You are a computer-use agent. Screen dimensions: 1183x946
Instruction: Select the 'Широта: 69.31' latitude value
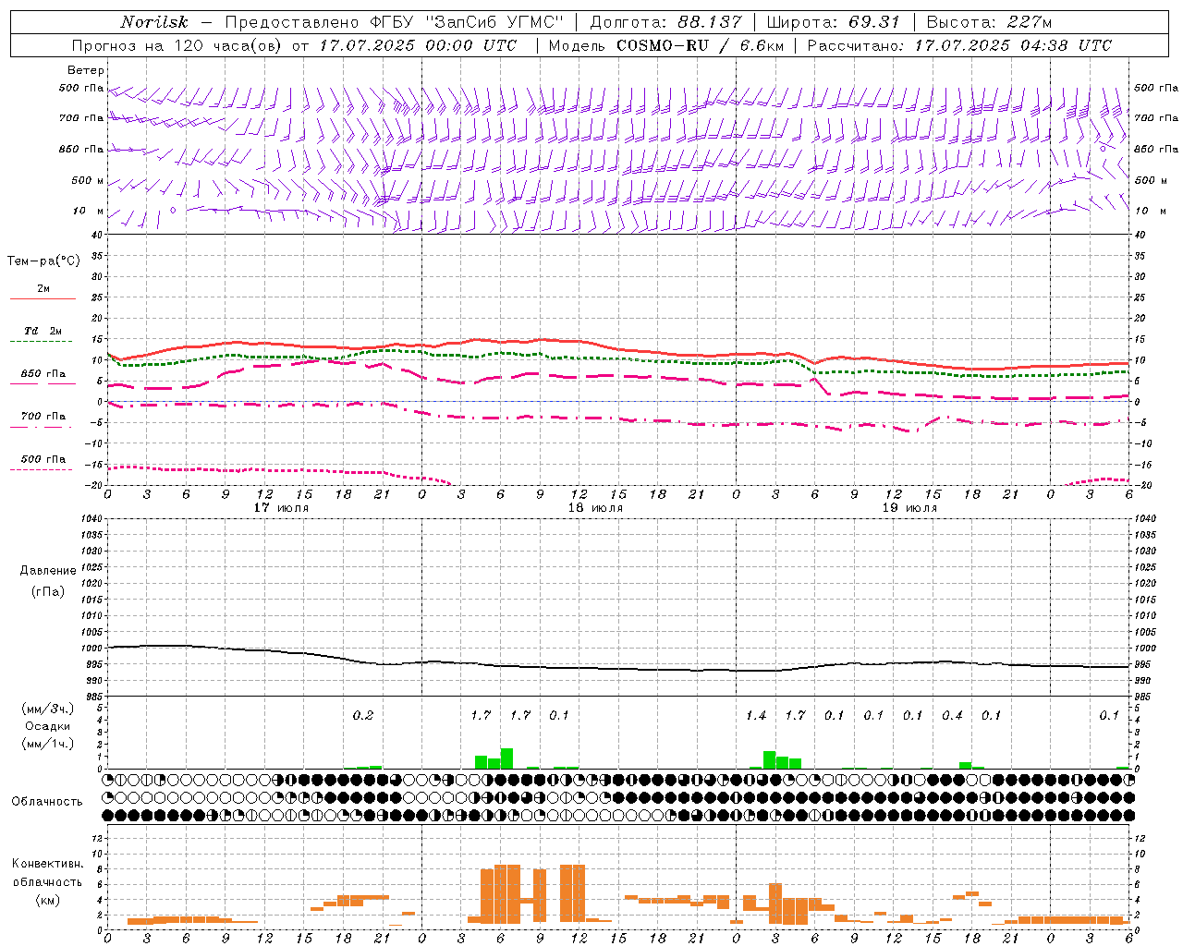833,22
